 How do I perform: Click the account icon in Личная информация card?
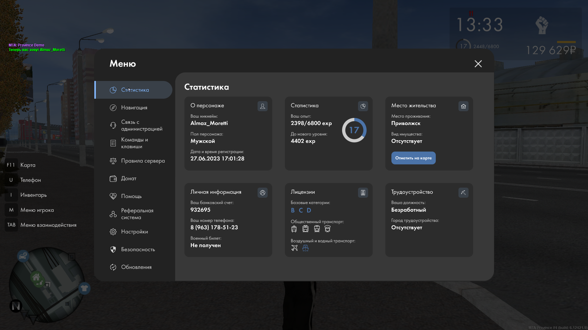pyautogui.click(x=262, y=193)
